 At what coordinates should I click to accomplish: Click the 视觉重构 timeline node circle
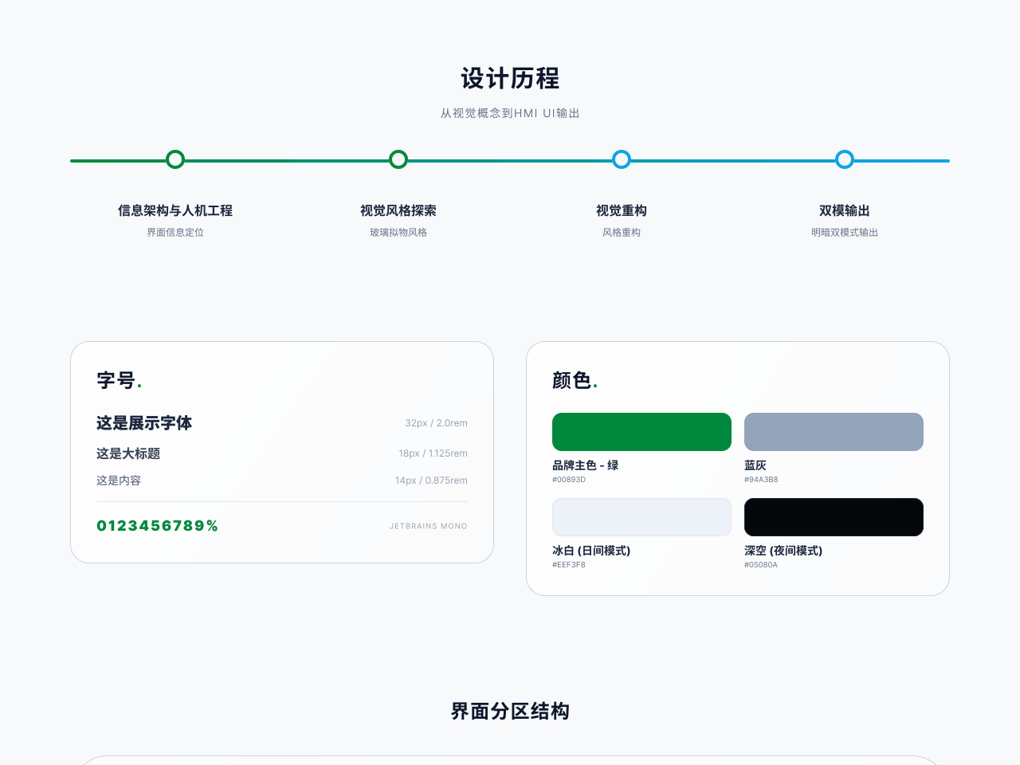point(622,159)
